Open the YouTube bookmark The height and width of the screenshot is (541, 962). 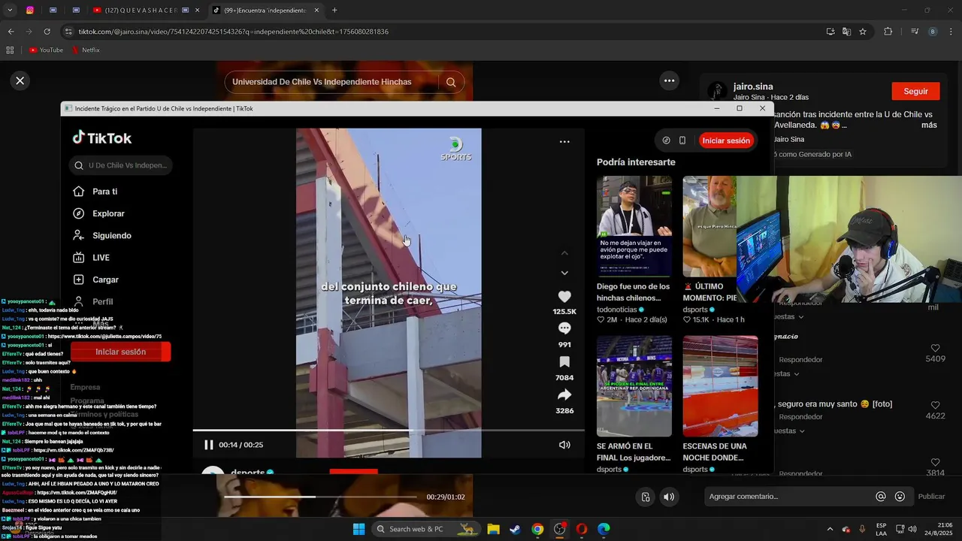pyautogui.click(x=46, y=50)
